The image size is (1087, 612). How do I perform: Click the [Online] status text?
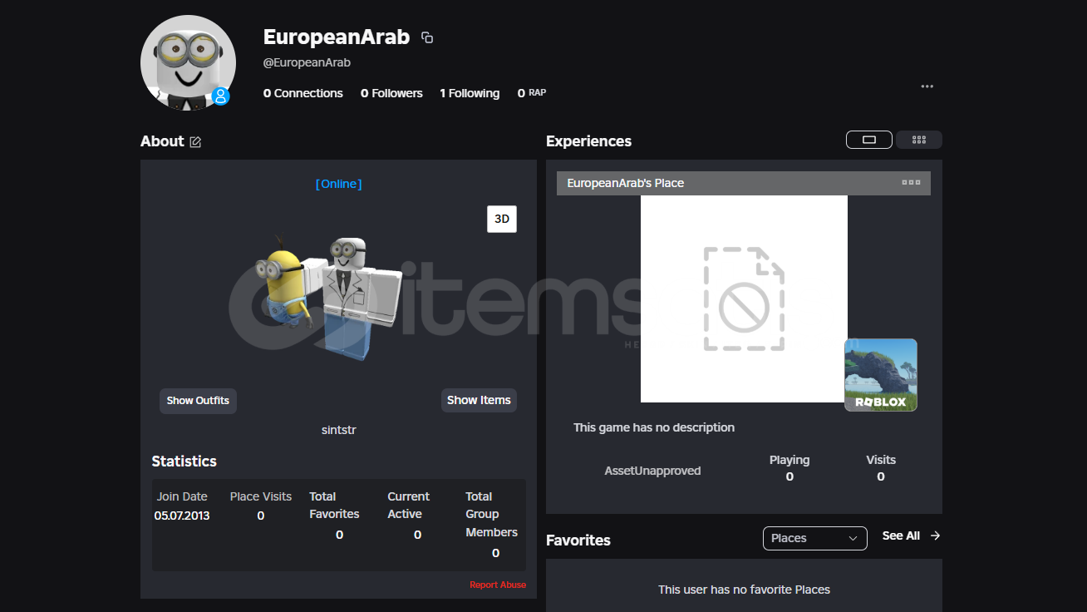339,184
